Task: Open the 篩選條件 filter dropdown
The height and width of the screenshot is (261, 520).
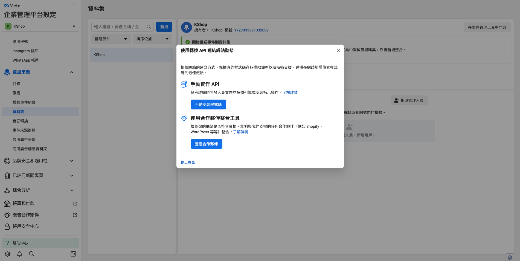Action: pos(111,39)
